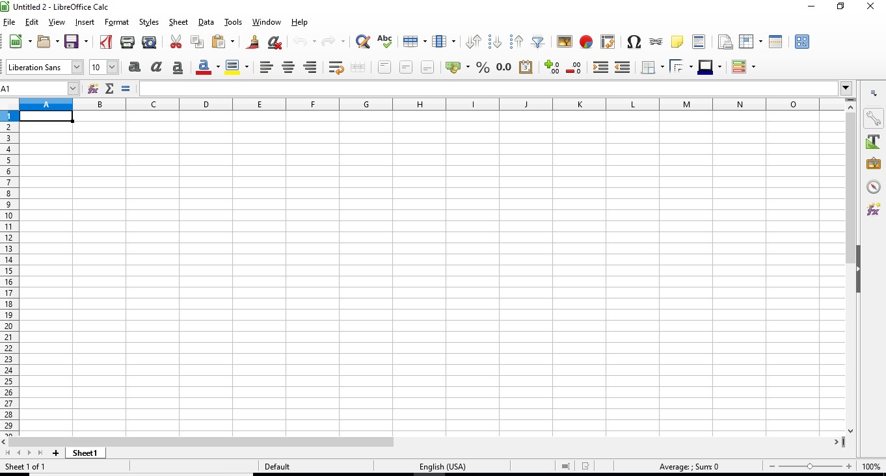
Task: Add a decimal place
Action: 552,67
